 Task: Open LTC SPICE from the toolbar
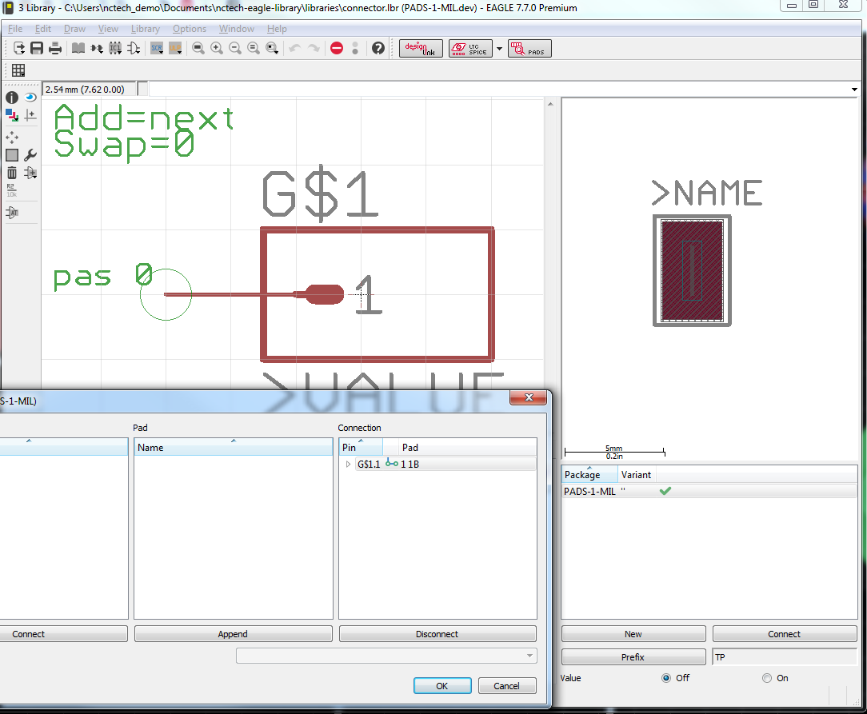pos(470,48)
